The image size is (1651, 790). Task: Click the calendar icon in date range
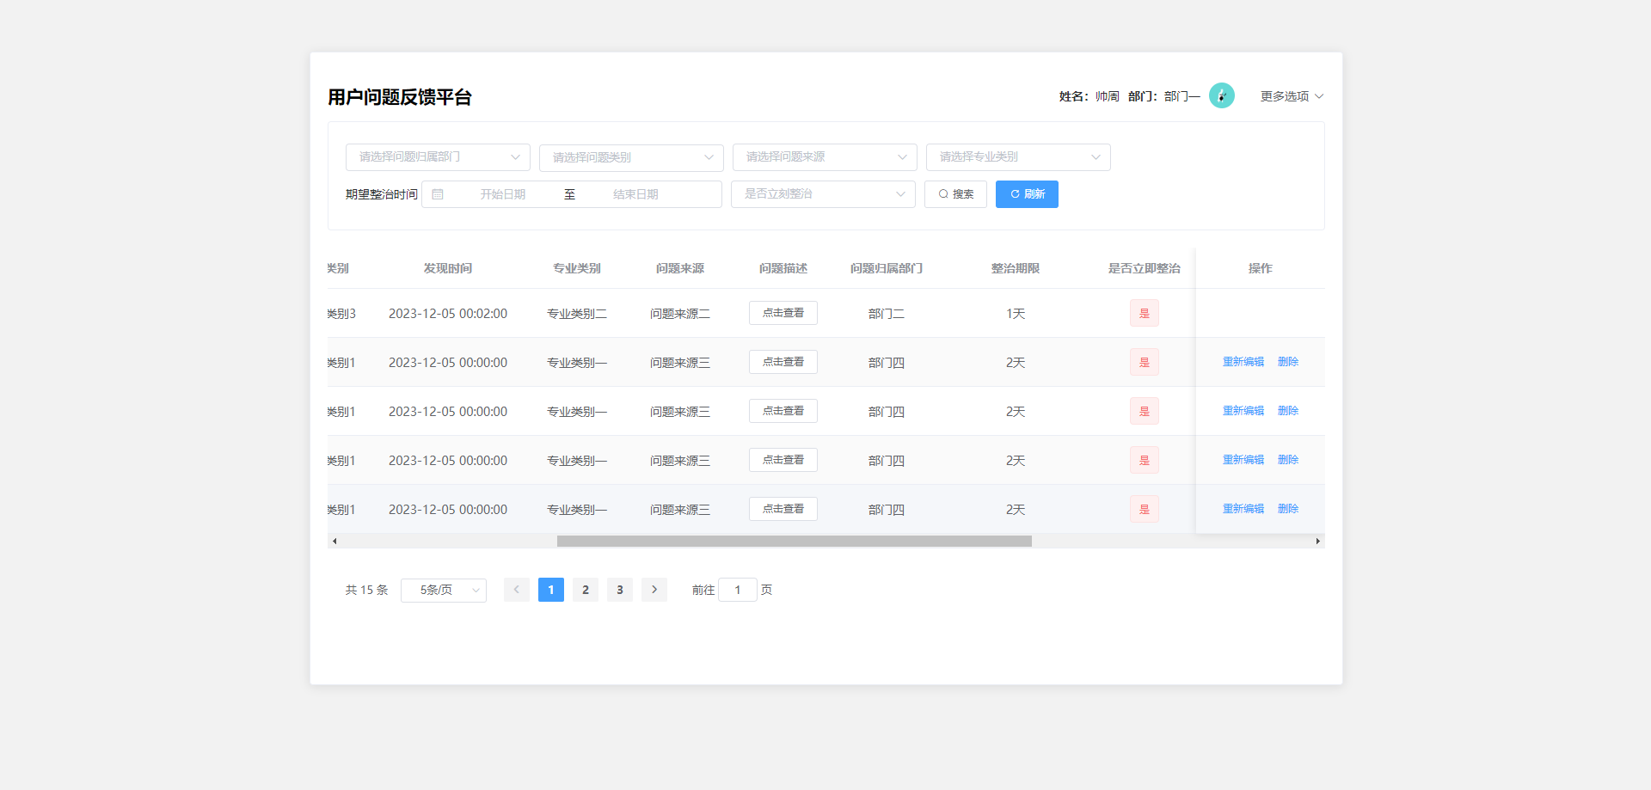coord(438,194)
